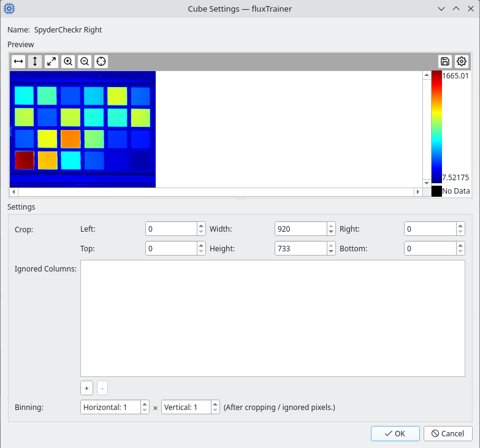Decrease Horizontal binning value
The image size is (480, 448).
pos(145,411)
